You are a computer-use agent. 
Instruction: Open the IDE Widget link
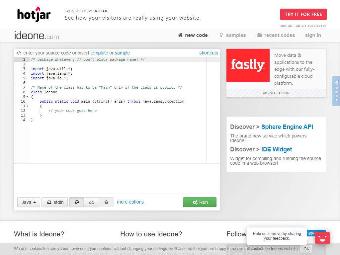pyautogui.click(x=277, y=149)
